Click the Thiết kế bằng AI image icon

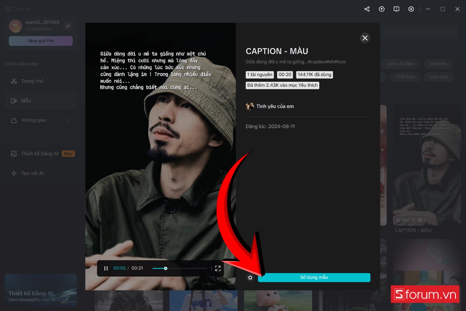tap(14, 154)
